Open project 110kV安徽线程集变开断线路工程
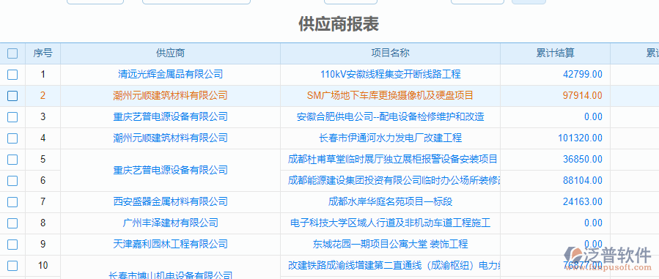 pos(391,75)
